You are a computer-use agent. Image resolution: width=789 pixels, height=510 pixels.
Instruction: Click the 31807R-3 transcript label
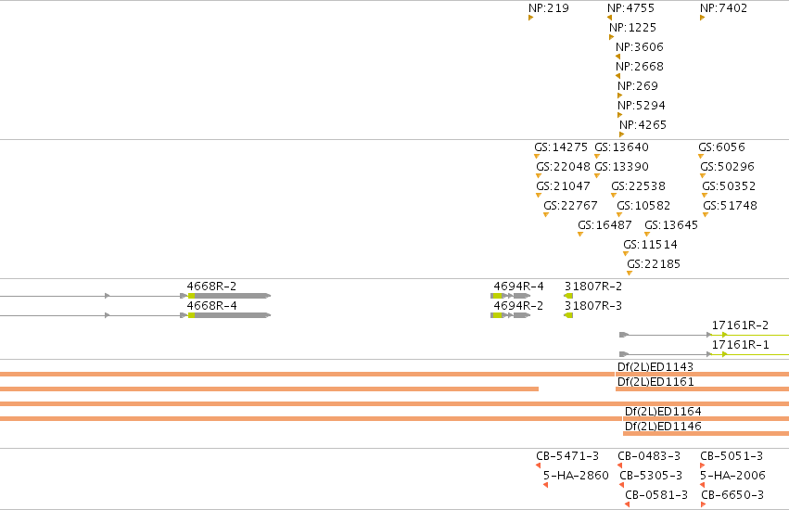(x=593, y=306)
